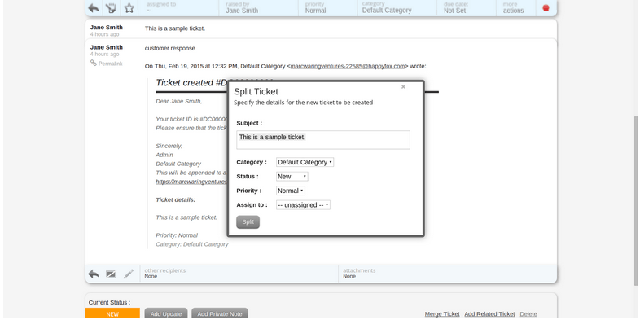This screenshot has height=320, width=640.
Task: Click the pencil edit icon in bottom bar
Action: pos(129,274)
